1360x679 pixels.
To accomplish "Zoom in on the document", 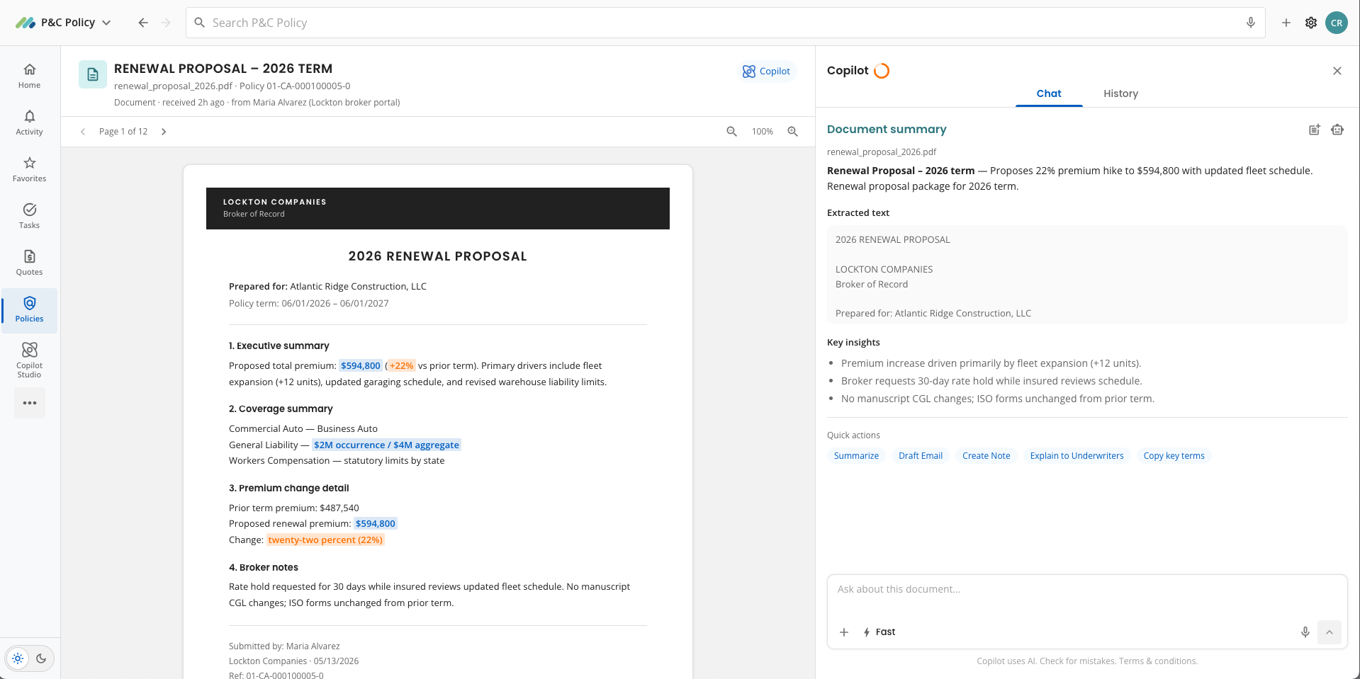I will pos(793,132).
